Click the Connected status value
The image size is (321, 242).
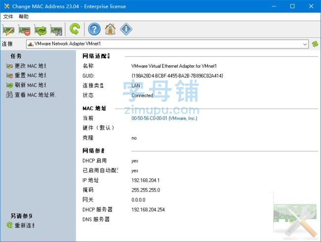142,95
